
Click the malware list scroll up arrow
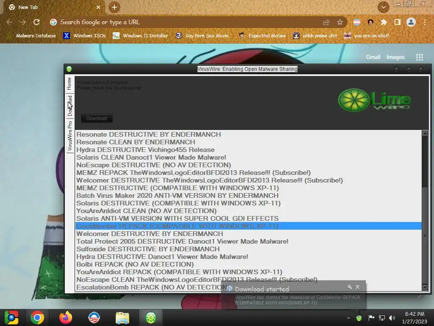point(425,134)
